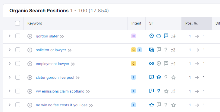The image size is (220, 112).
Task: Tick the no win no fee costs checkbox
Action: [18, 105]
